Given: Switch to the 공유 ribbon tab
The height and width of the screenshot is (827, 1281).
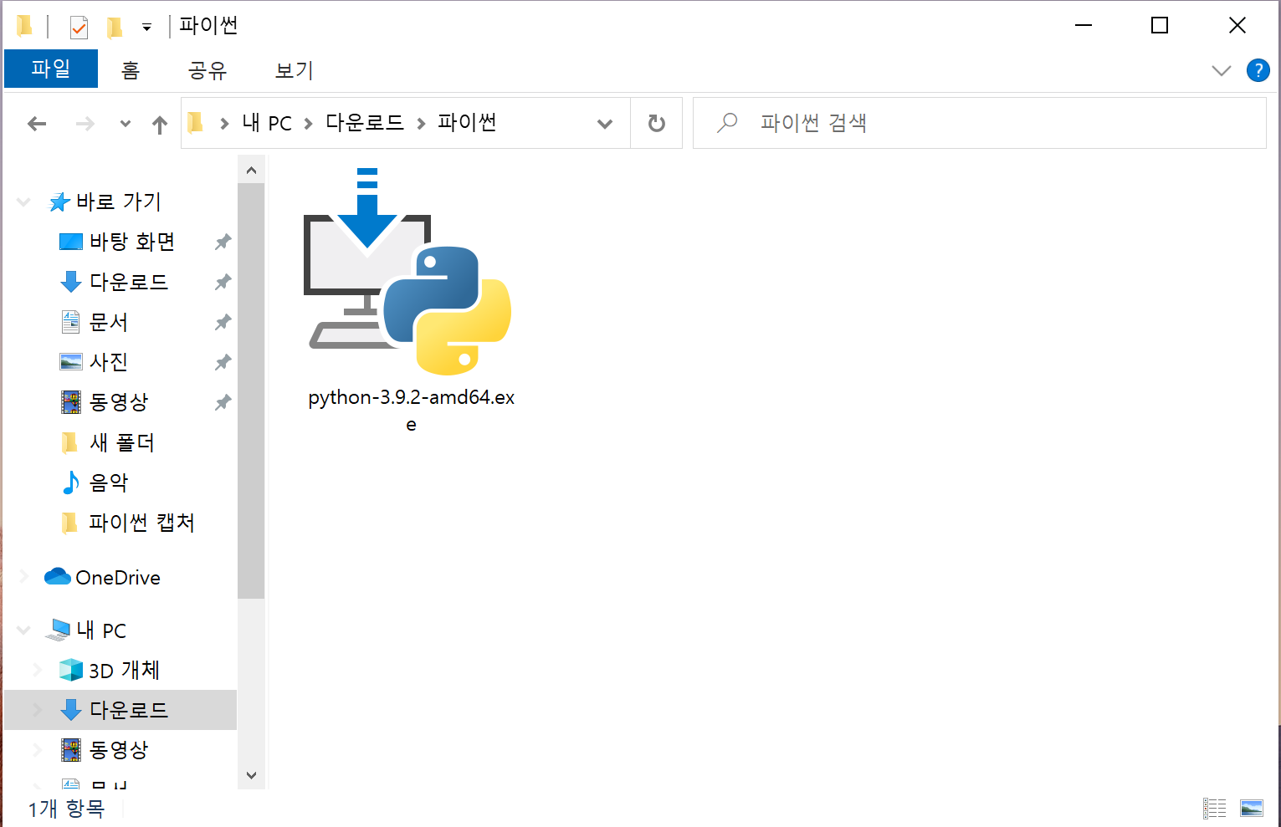Looking at the screenshot, I should click(x=208, y=70).
